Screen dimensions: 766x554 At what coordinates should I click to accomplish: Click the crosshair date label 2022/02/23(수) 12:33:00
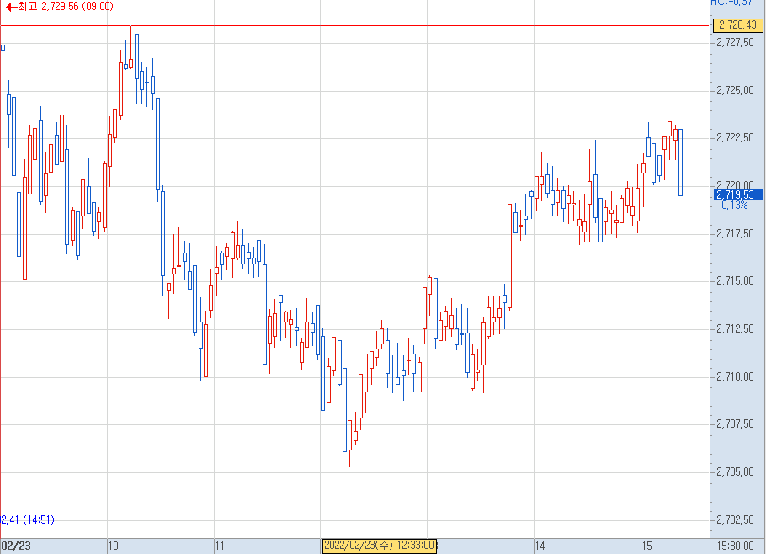379,546
